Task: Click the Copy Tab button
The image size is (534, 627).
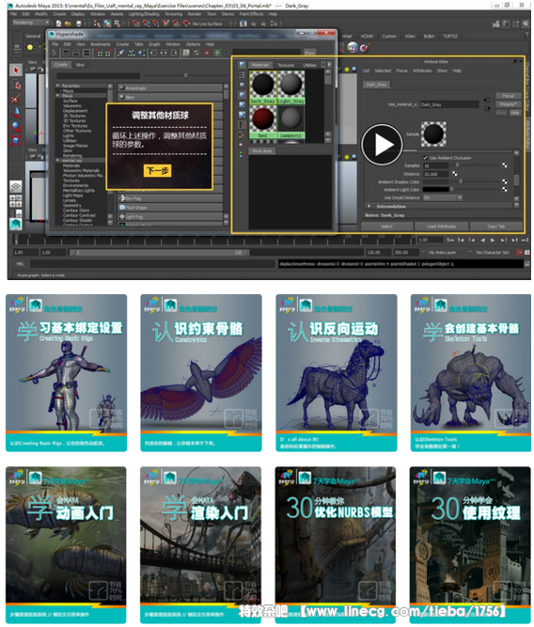Action: 496,227
